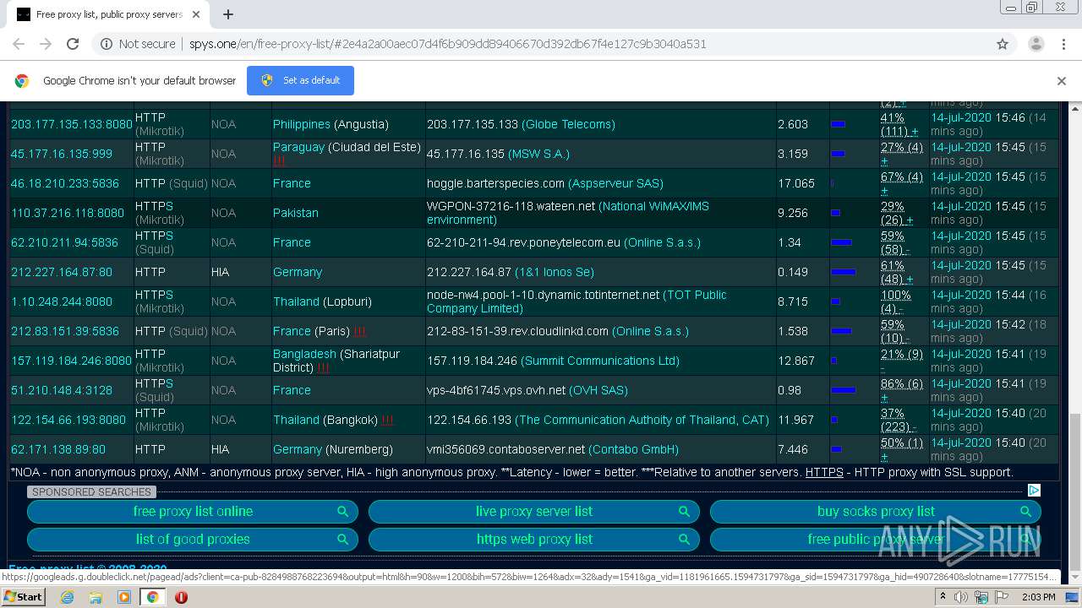Click the Bangladesh country link
Screen dimensions: 1082x608
[x=304, y=354]
